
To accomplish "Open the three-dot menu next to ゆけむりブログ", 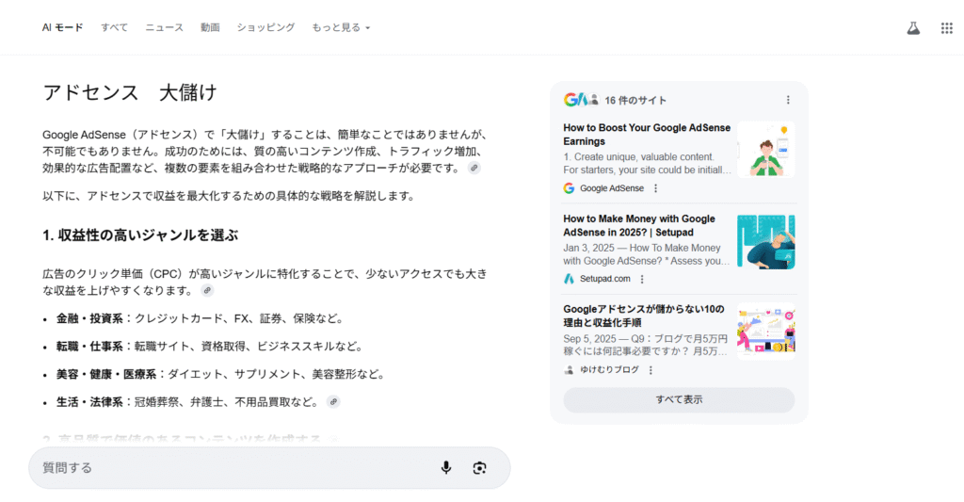I will (x=651, y=370).
